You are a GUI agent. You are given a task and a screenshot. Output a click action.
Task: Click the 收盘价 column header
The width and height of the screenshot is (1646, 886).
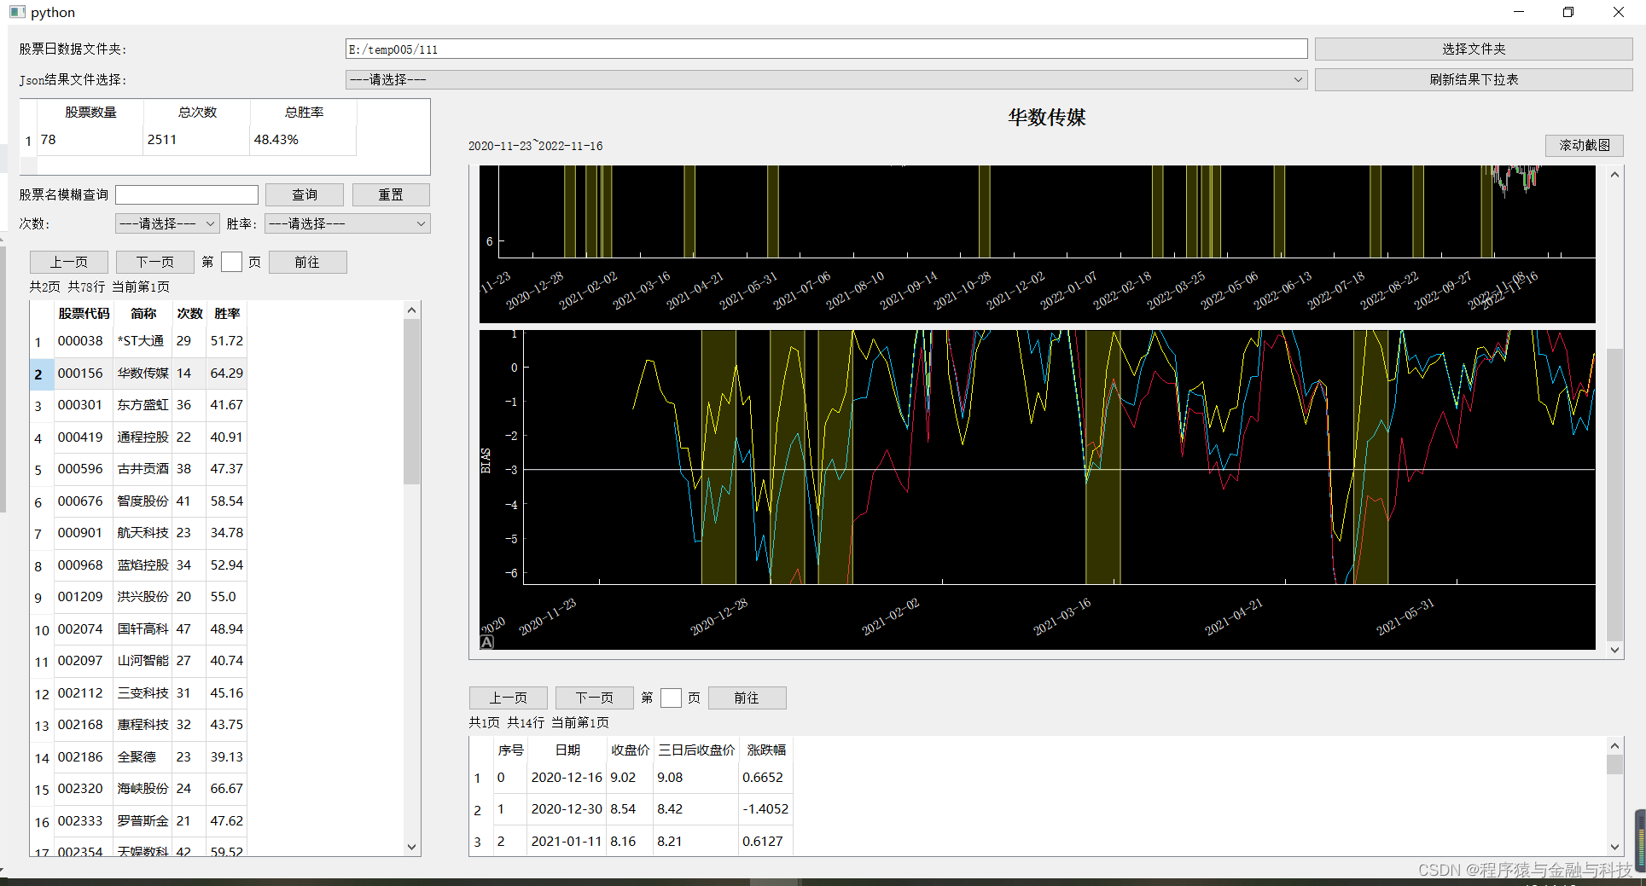[630, 750]
